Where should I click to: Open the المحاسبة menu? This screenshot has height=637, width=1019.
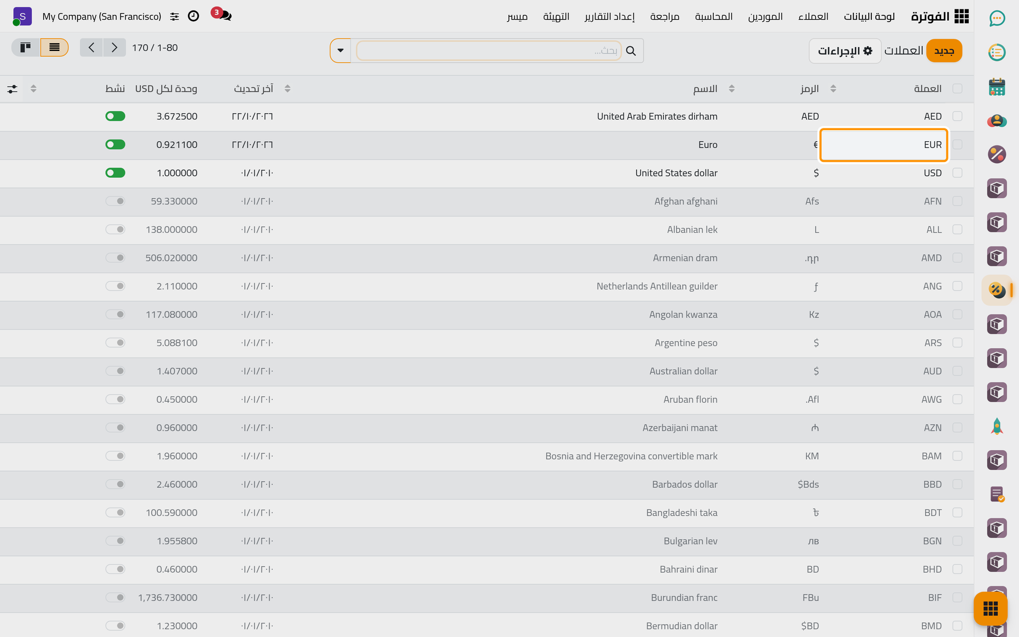[714, 16]
